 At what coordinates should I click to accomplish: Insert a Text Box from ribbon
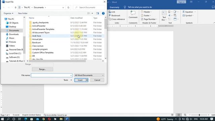[x=164, y=16]
